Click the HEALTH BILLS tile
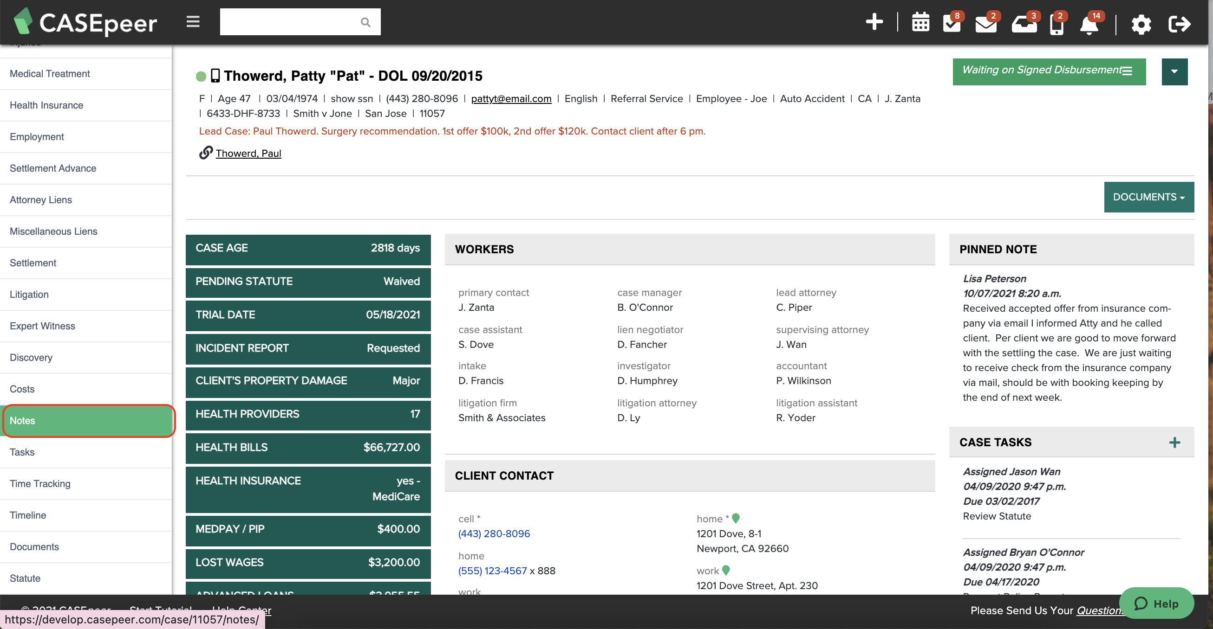Viewport: 1213px width, 629px height. pyautogui.click(x=308, y=448)
